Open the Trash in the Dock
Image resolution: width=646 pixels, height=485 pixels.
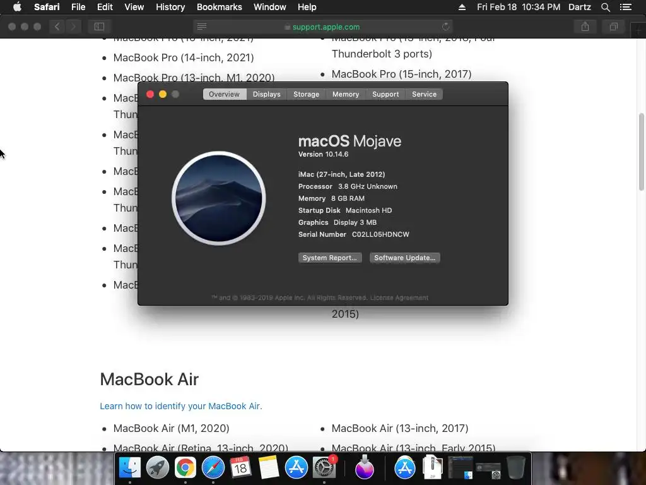pos(515,468)
